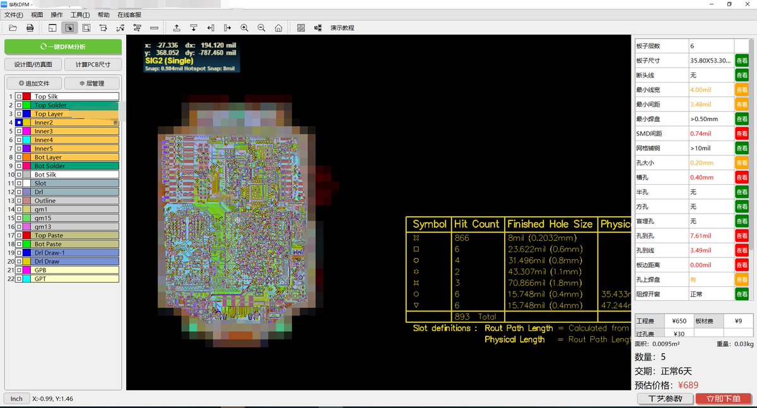The width and height of the screenshot is (757, 408).
Task: Click the 3.48mil 最小间距 value
Action: pos(700,105)
